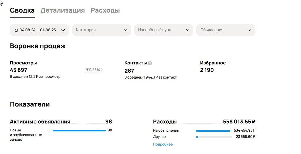This screenshot has width=301, height=154.
Task: Click the Просмотры value 45 897
Action: click(18, 70)
